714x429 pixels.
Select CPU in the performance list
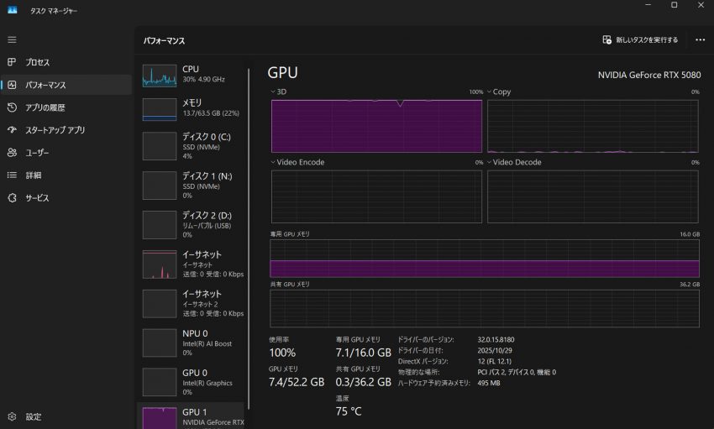pos(192,74)
